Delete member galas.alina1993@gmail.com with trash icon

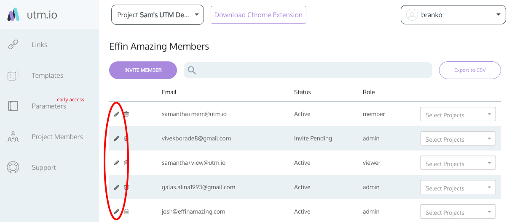pyautogui.click(x=126, y=187)
